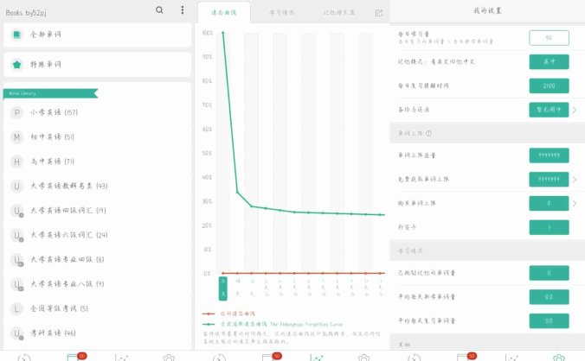The width and height of the screenshot is (585, 361).
Task: Click the 已跳过记忆的单词量 value button
Action: coord(549,273)
